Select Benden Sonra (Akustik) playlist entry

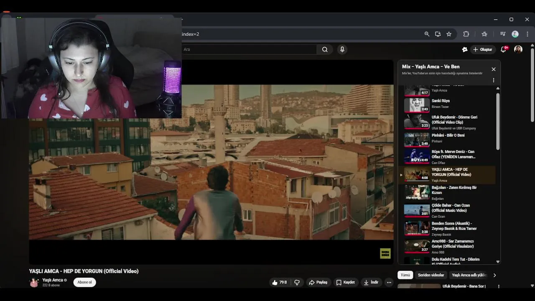point(449,228)
